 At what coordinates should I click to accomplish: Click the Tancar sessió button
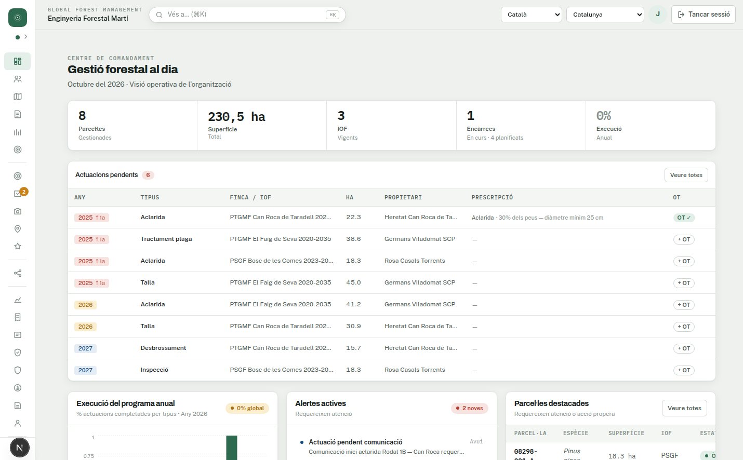(704, 15)
